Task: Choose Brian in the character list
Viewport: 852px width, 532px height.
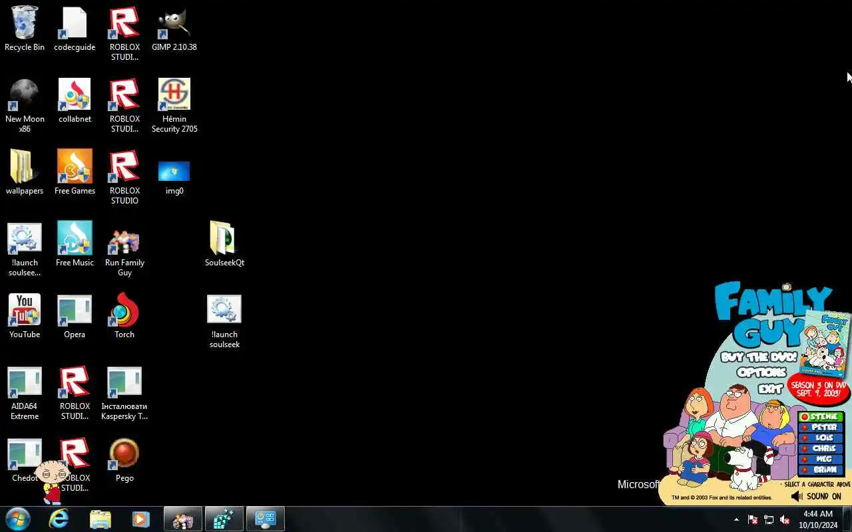Action: (821, 470)
